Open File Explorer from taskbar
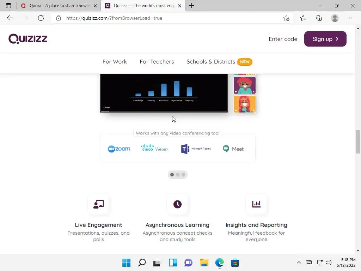 pos(204,263)
